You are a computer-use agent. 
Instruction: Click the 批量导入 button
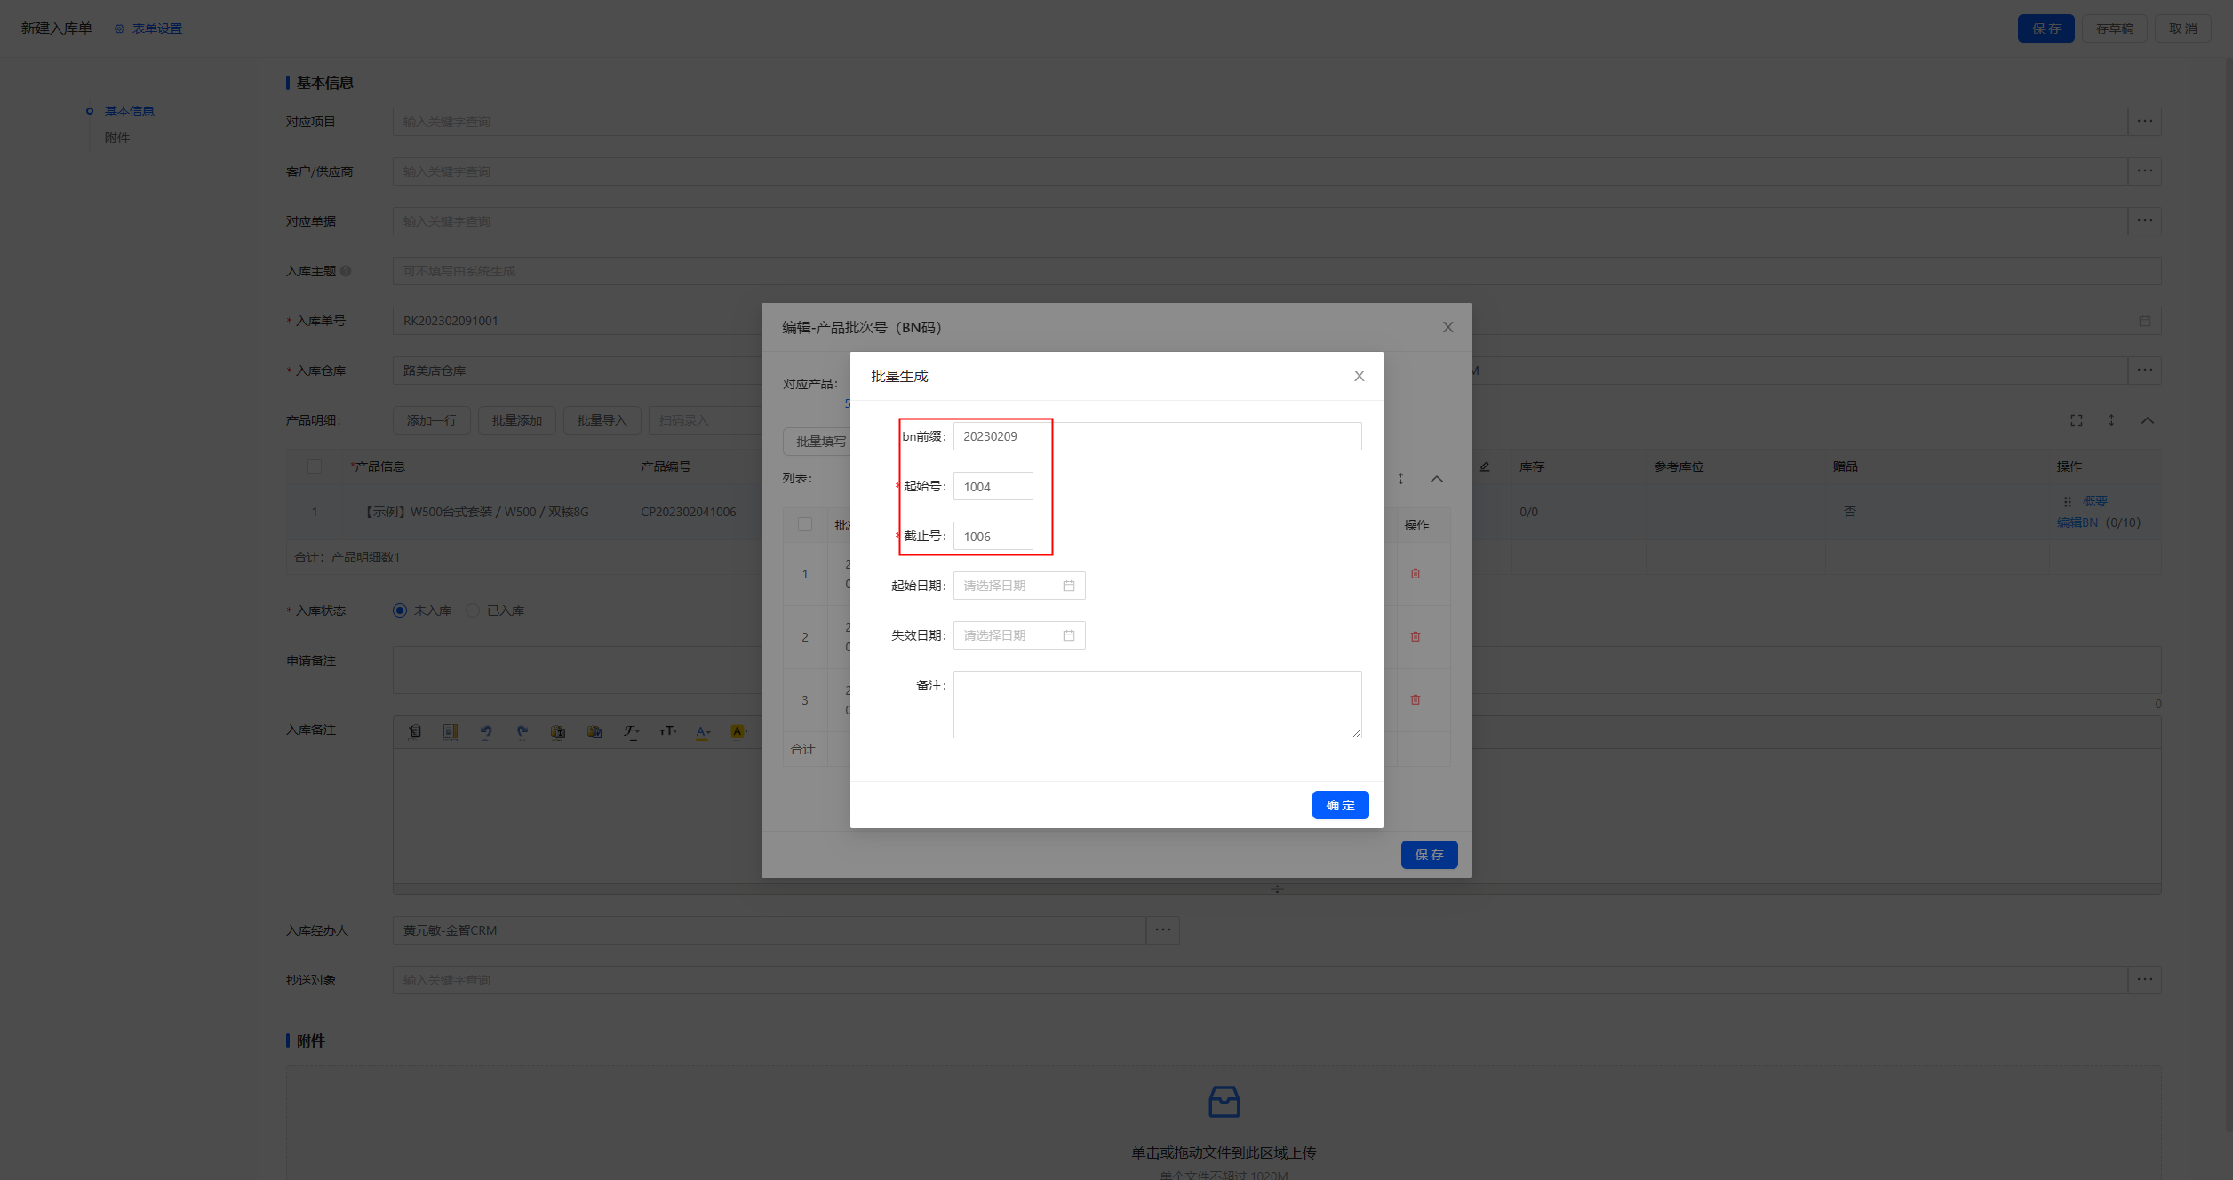click(x=602, y=420)
